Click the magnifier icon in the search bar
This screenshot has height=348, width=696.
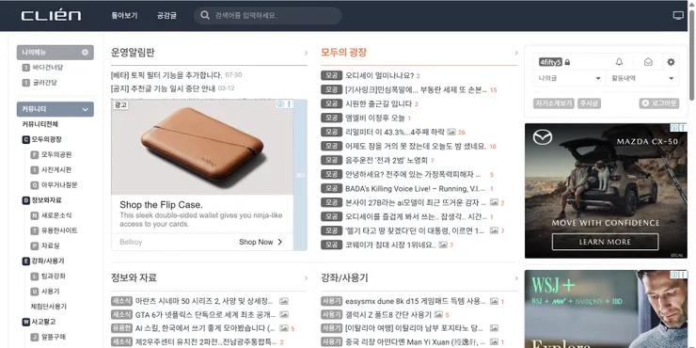205,16
